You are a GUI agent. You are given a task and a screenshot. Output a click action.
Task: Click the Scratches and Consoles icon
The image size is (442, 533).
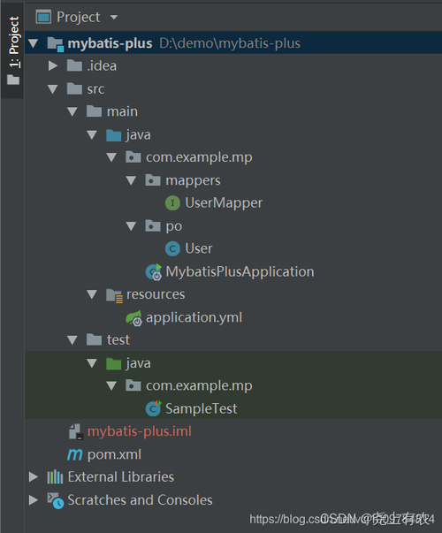point(55,500)
